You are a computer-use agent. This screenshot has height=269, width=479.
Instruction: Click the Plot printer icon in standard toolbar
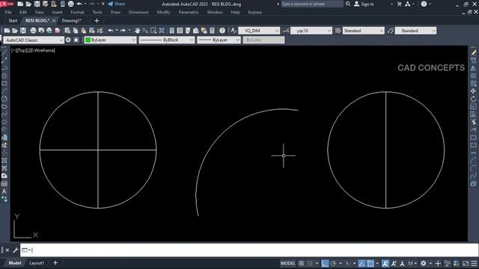(33, 31)
